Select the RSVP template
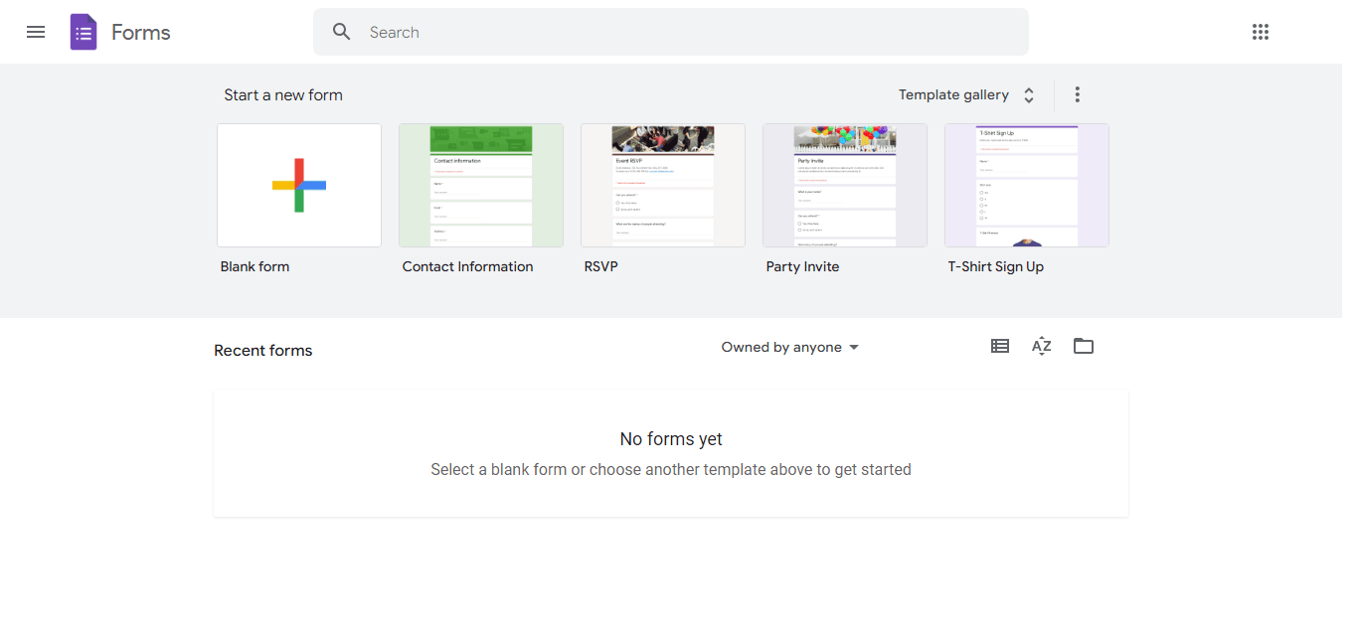Image resolution: width=1358 pixels, height=637 pixels. pos(662,185)
